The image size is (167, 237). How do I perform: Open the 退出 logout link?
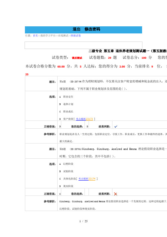(x=76, y=29)
